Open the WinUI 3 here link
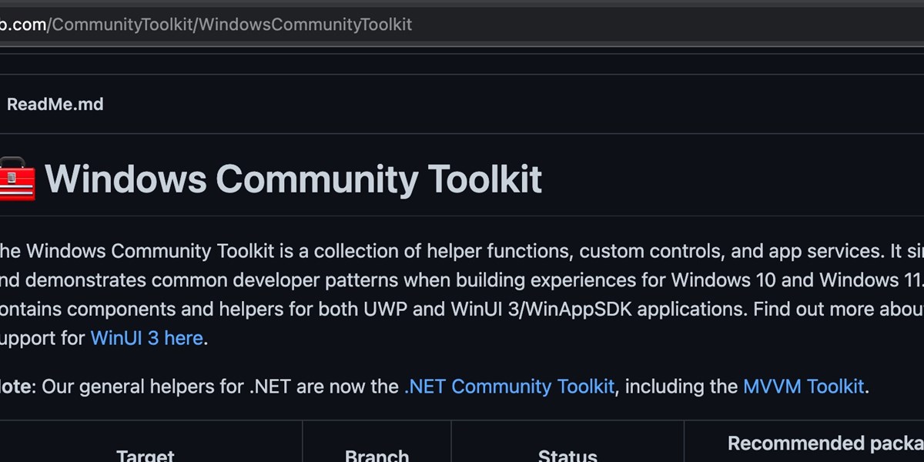The width and height of the screenshot is (924, 462). [x=146, y=338]
